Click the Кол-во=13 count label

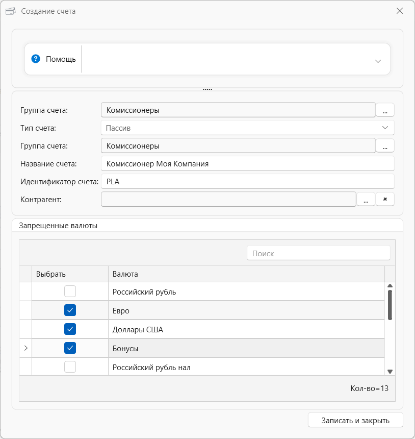[x=370, y=388]
